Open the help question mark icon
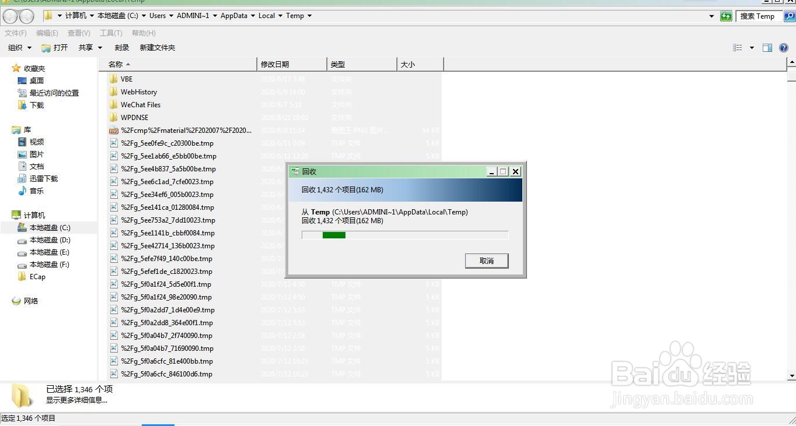This screenshot has width=796, height=426. (784, 48)
